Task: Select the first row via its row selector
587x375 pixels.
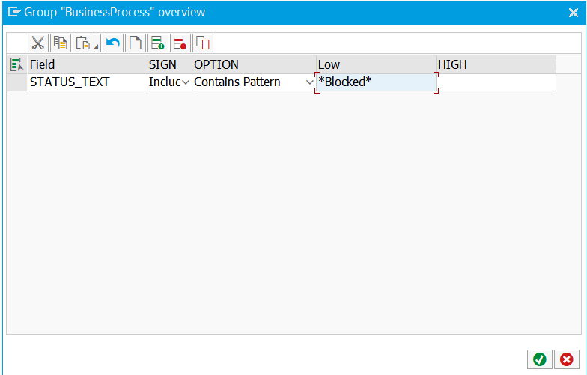Action: tap(16, 82)
